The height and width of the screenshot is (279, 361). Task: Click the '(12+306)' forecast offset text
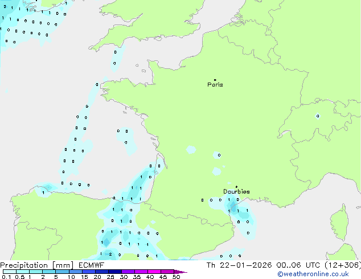click(x=343, y=265)
